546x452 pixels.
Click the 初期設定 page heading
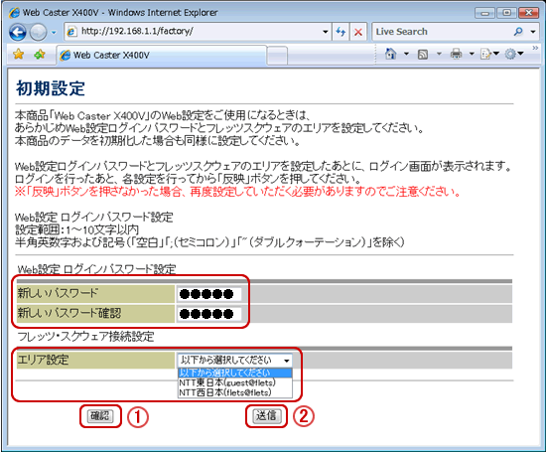click(51, 88)
